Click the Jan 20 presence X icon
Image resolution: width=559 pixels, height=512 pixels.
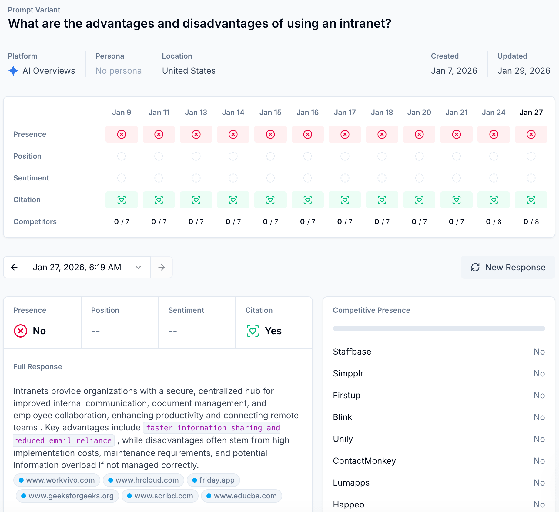[419, 134]
